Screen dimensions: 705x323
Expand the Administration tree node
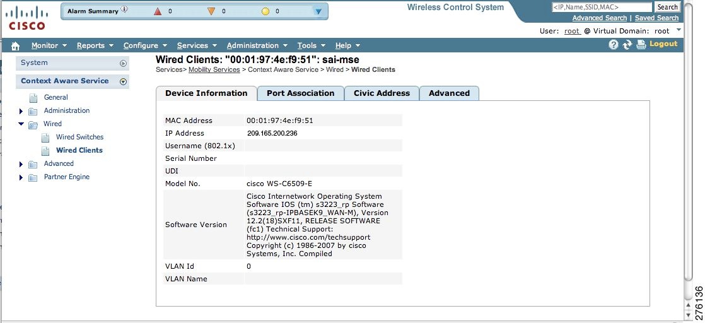pos(21,111)
